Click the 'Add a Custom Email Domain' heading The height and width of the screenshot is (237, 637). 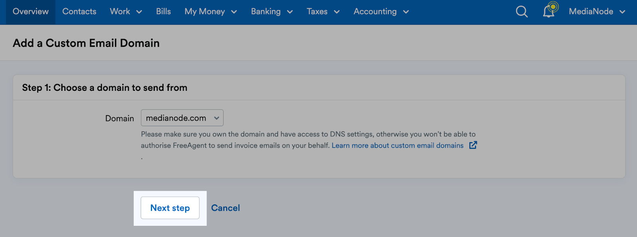pyautogui.click(x=86, y=43)
